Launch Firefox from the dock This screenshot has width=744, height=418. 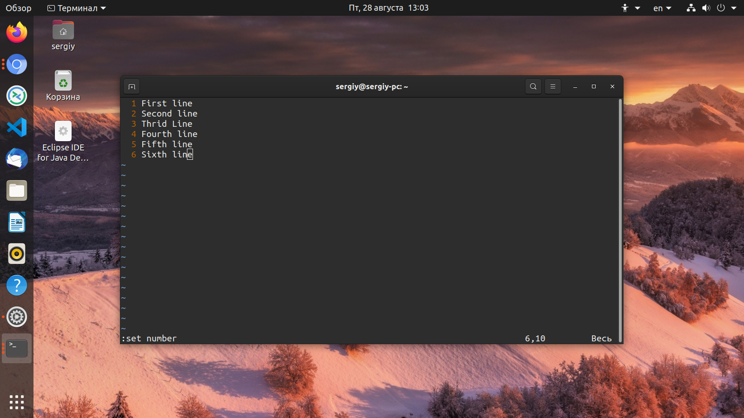pos(17,33)
